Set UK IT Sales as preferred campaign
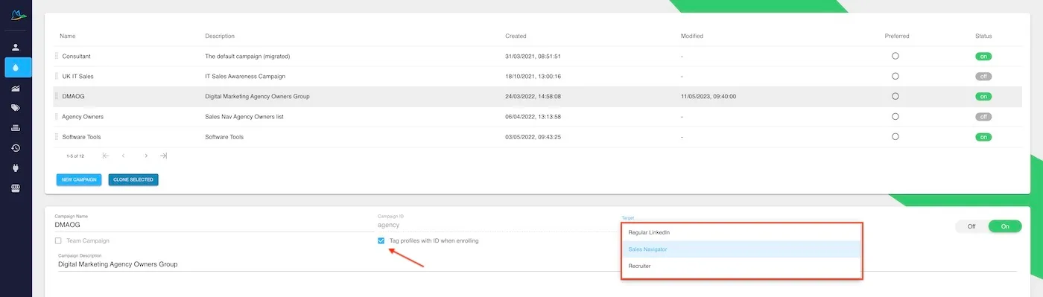 895,76
